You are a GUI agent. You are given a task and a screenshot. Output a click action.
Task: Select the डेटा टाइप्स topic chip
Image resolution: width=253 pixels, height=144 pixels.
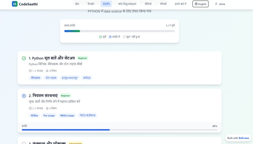[51, 78]
